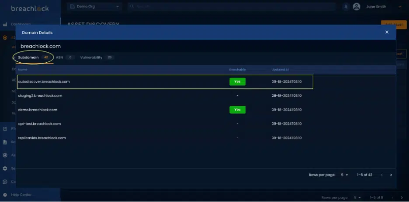Sort by the Updated At column header

click(x=280, y=70)
